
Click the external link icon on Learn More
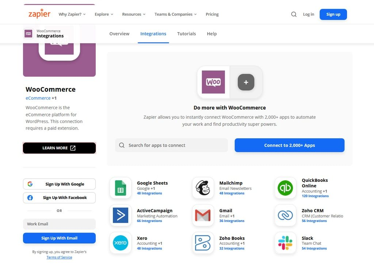pyautogui.click(x=73, y=148)
